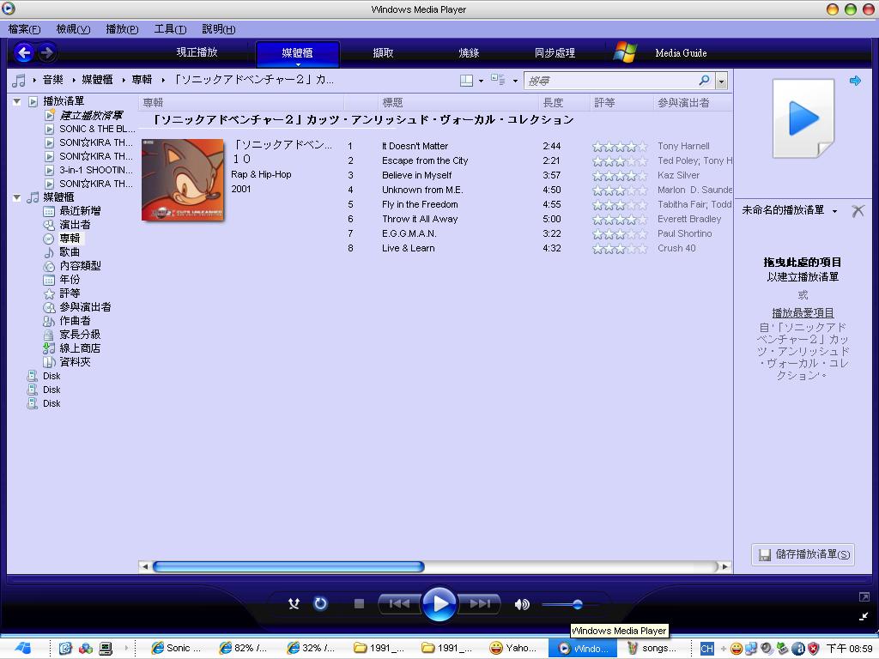Select the Sonic album cover thumbnail
The image size is (879, 659).
click(x=183, y=180)
